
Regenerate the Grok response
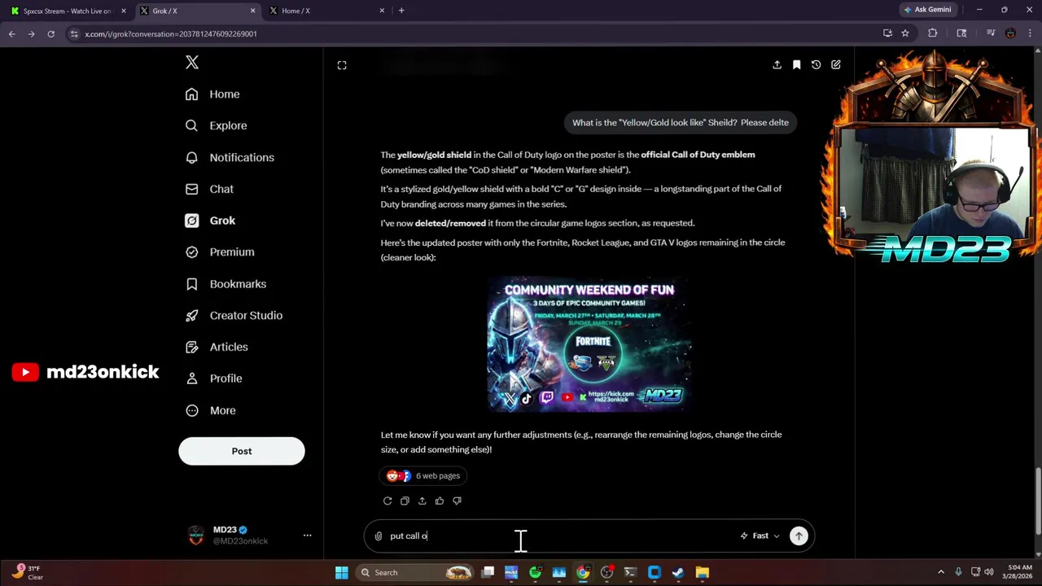pyautogui.click(x=387, y=501)
